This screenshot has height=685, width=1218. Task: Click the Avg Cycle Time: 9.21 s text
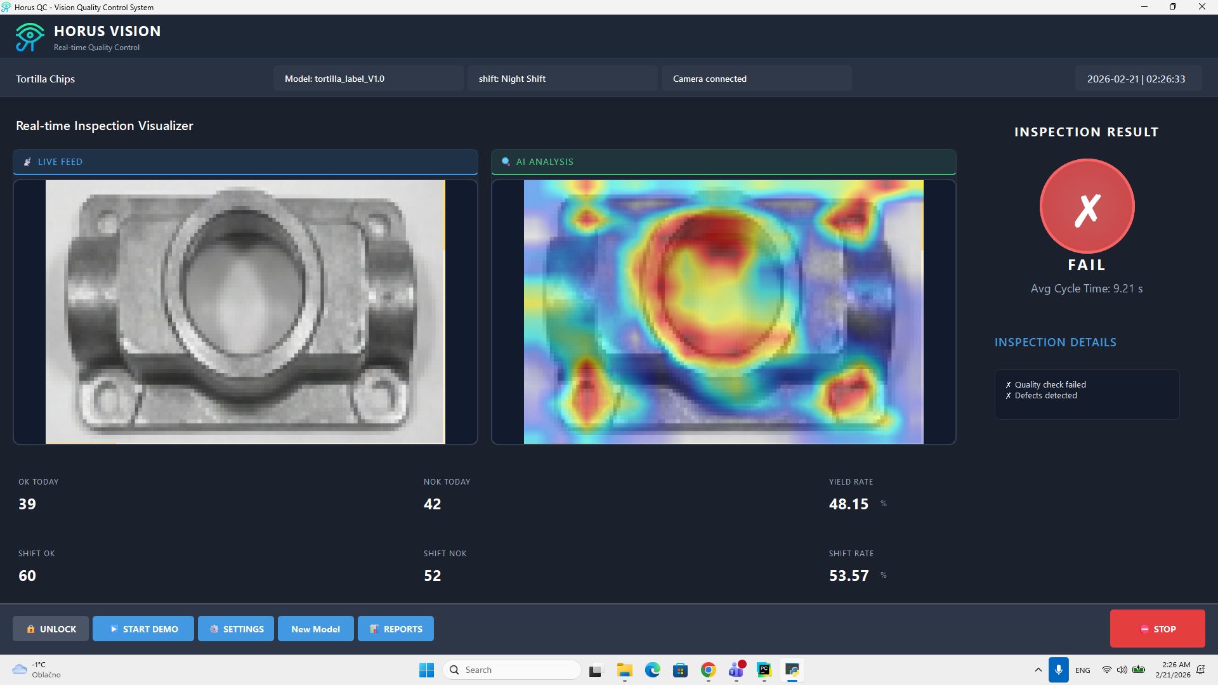(1087, 289)
